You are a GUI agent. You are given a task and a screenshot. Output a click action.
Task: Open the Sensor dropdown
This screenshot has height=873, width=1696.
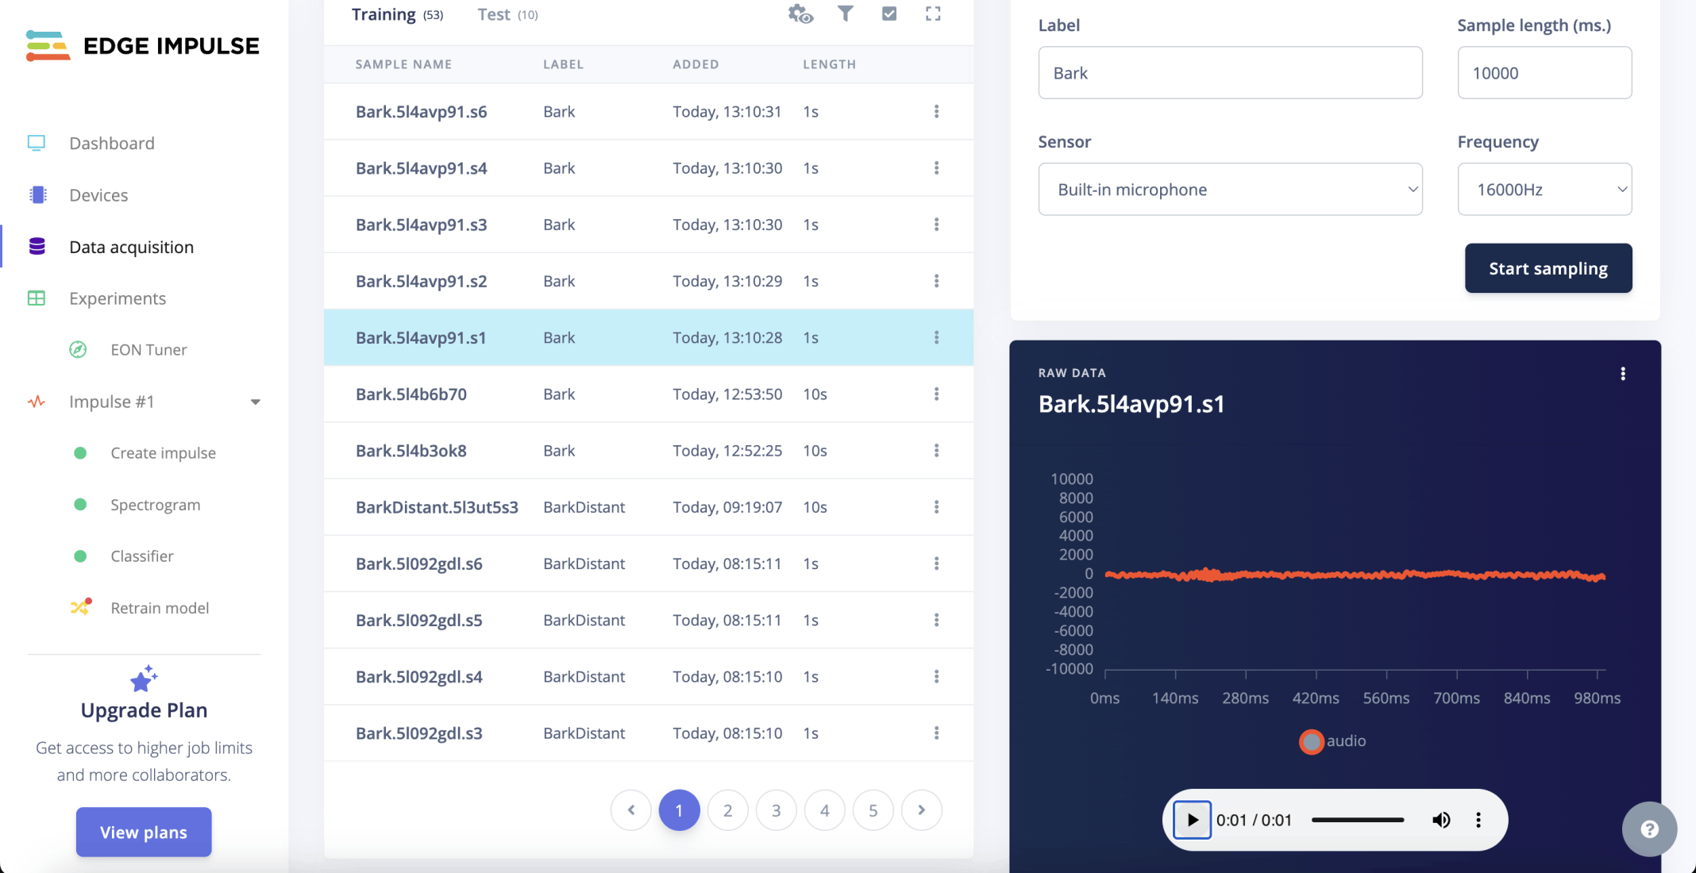click(1230, 190)
